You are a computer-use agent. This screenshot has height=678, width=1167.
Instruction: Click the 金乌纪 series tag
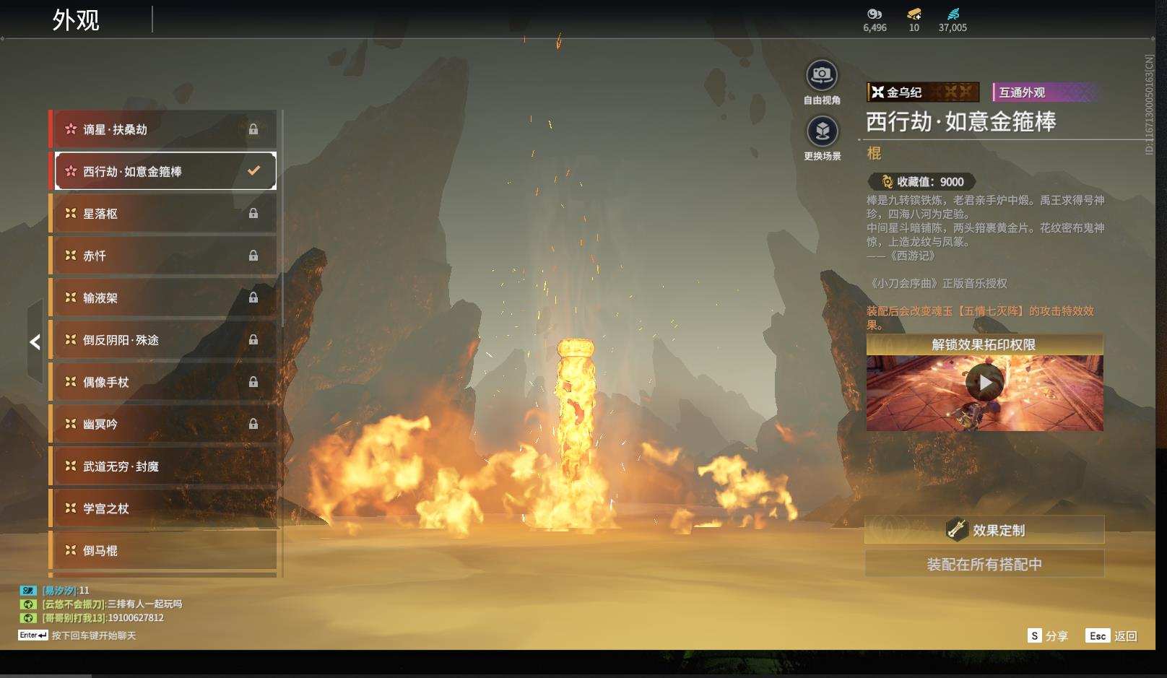pos(923,92)
